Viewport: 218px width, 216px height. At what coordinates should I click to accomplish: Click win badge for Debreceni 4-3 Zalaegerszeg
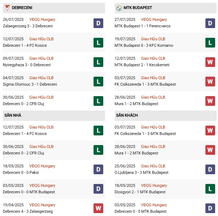point(98,208)
